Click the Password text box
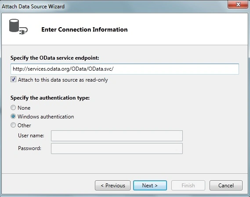The image size is (250, 197). point(117,148)
